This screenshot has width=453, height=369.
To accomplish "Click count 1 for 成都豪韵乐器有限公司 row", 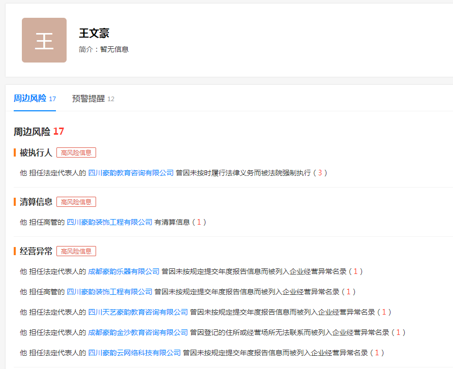I will 355,272.
